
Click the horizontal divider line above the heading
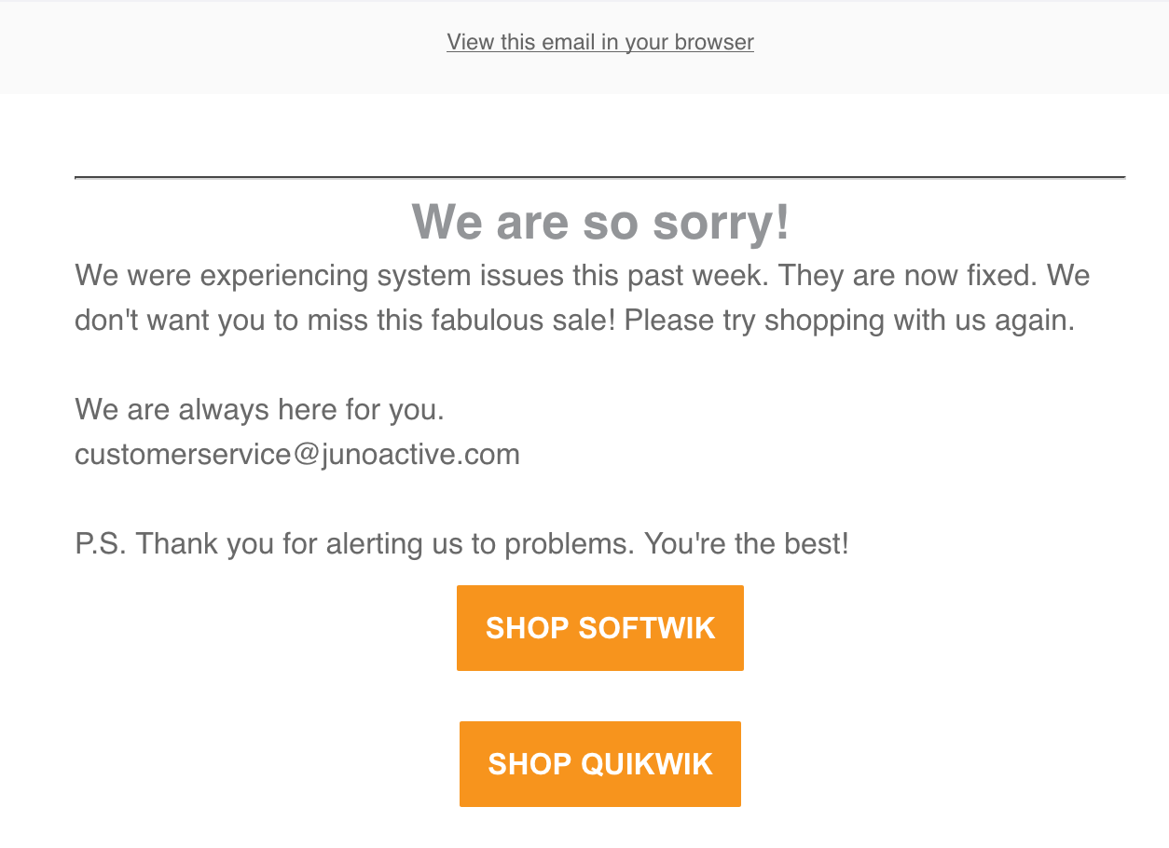coord(599,177)
